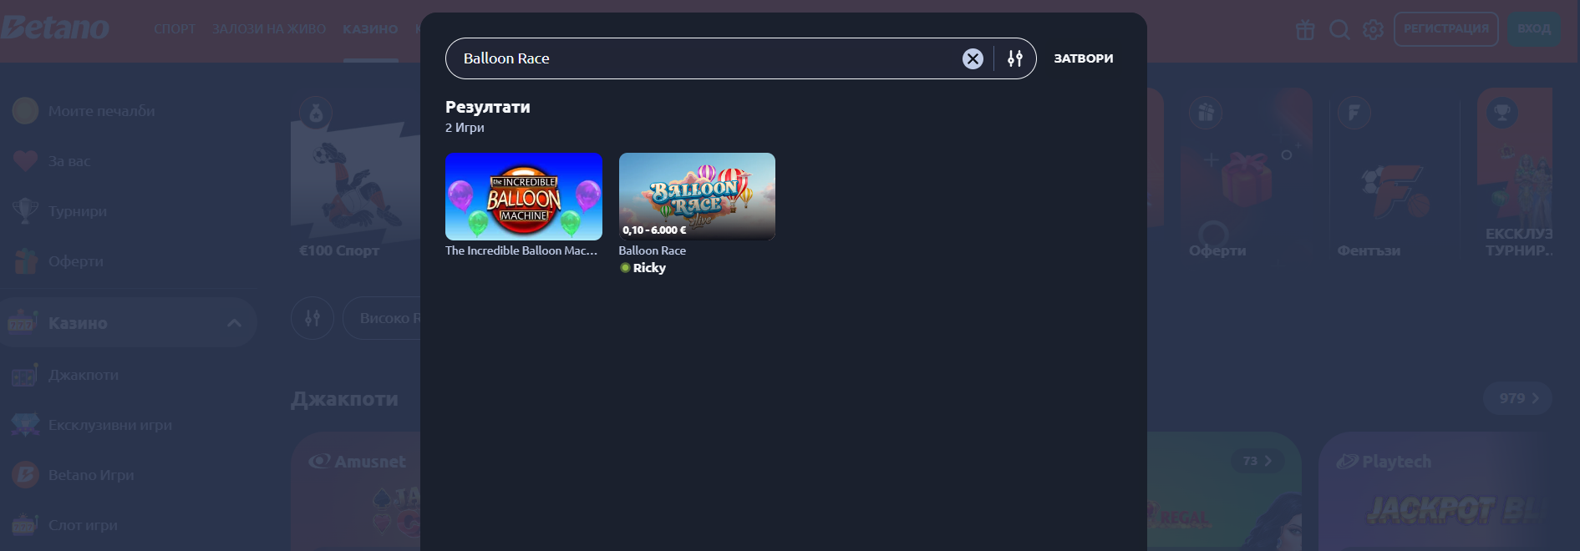Open the СПОРТ menu item
Viewport: 1580px width, 551px height.
175,29
